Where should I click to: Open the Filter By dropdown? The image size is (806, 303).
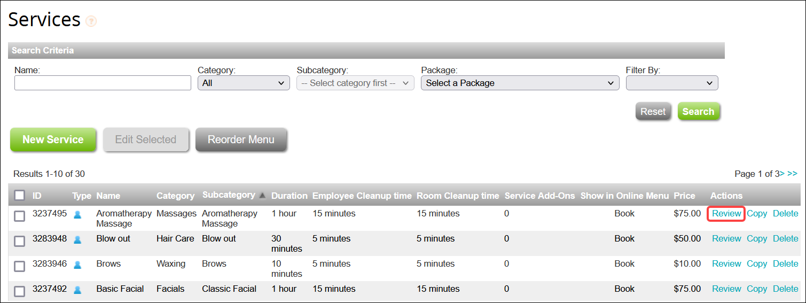click(672, 83)
